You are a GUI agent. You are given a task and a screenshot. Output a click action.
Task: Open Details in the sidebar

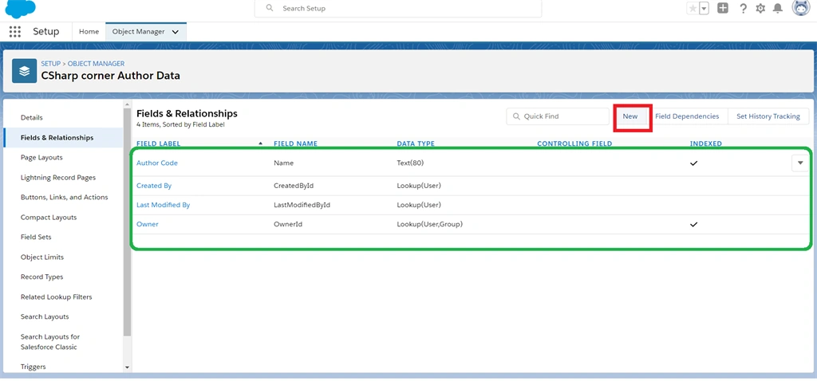(x=32, y=118)
